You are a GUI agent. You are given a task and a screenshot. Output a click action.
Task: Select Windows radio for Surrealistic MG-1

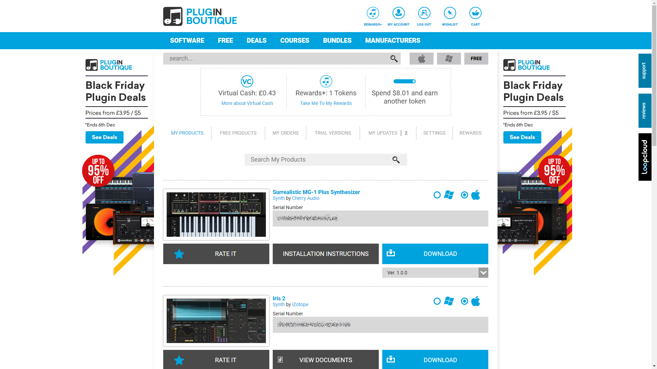point(437,195)
